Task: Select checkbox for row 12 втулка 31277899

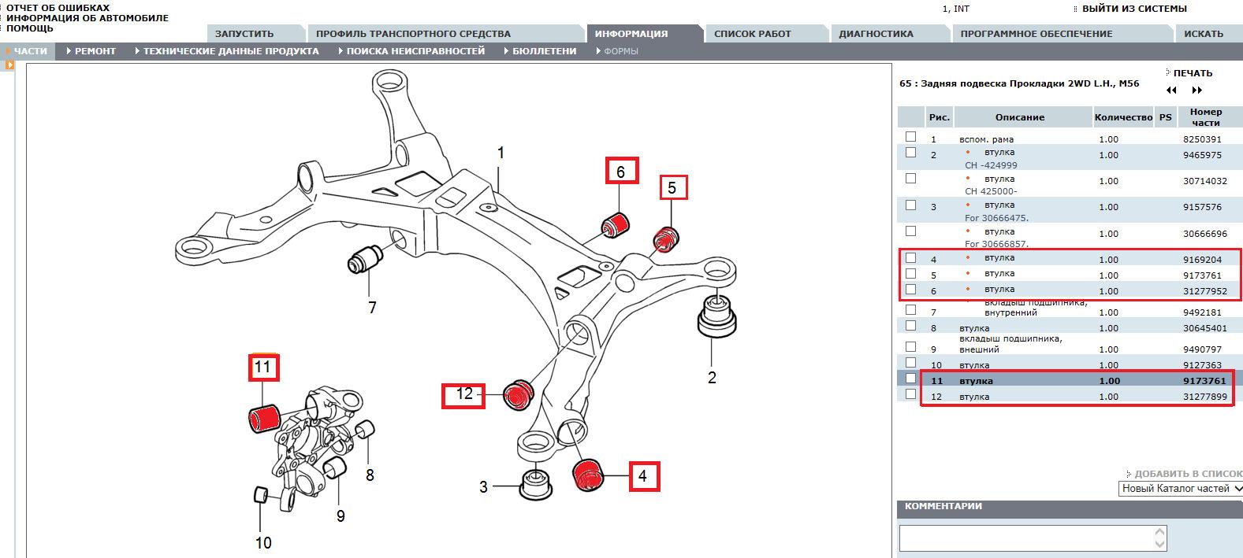Action: (911, 394)
